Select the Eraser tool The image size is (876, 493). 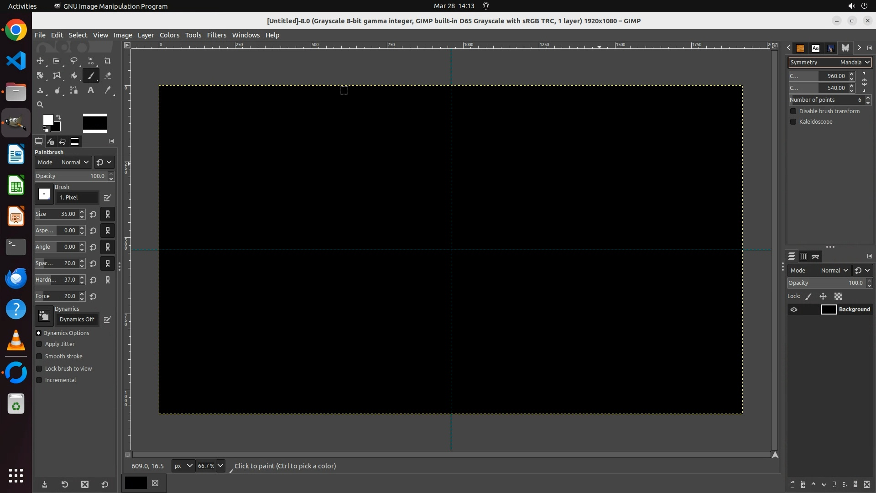108,75
